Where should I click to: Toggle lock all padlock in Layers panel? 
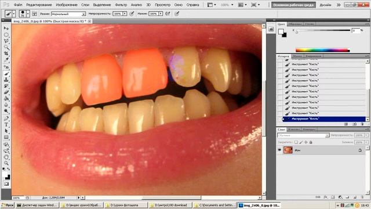pyautogui.click(x=311, y=142)
